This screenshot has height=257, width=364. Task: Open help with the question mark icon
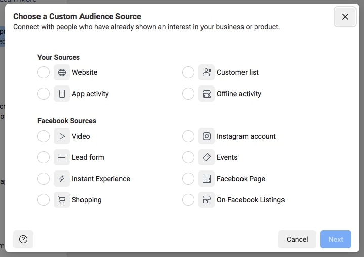[x=23, y=239]
